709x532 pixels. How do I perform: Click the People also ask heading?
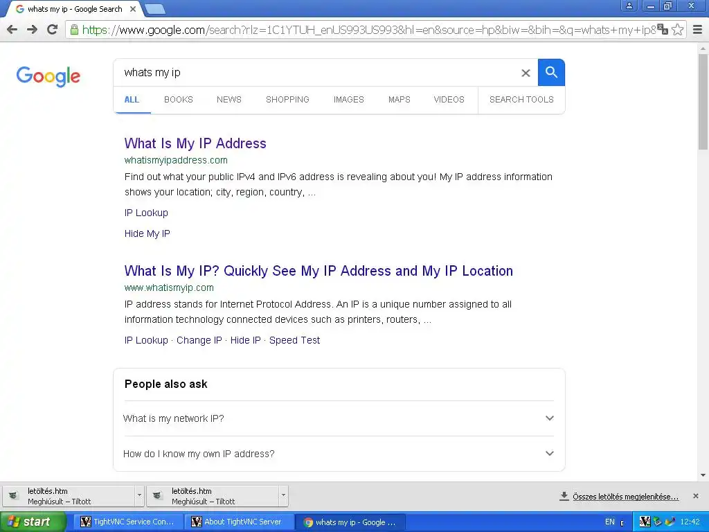(x=166, y=384)
